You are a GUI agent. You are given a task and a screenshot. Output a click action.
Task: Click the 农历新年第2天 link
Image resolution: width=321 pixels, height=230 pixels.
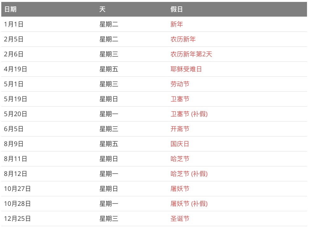191,54
